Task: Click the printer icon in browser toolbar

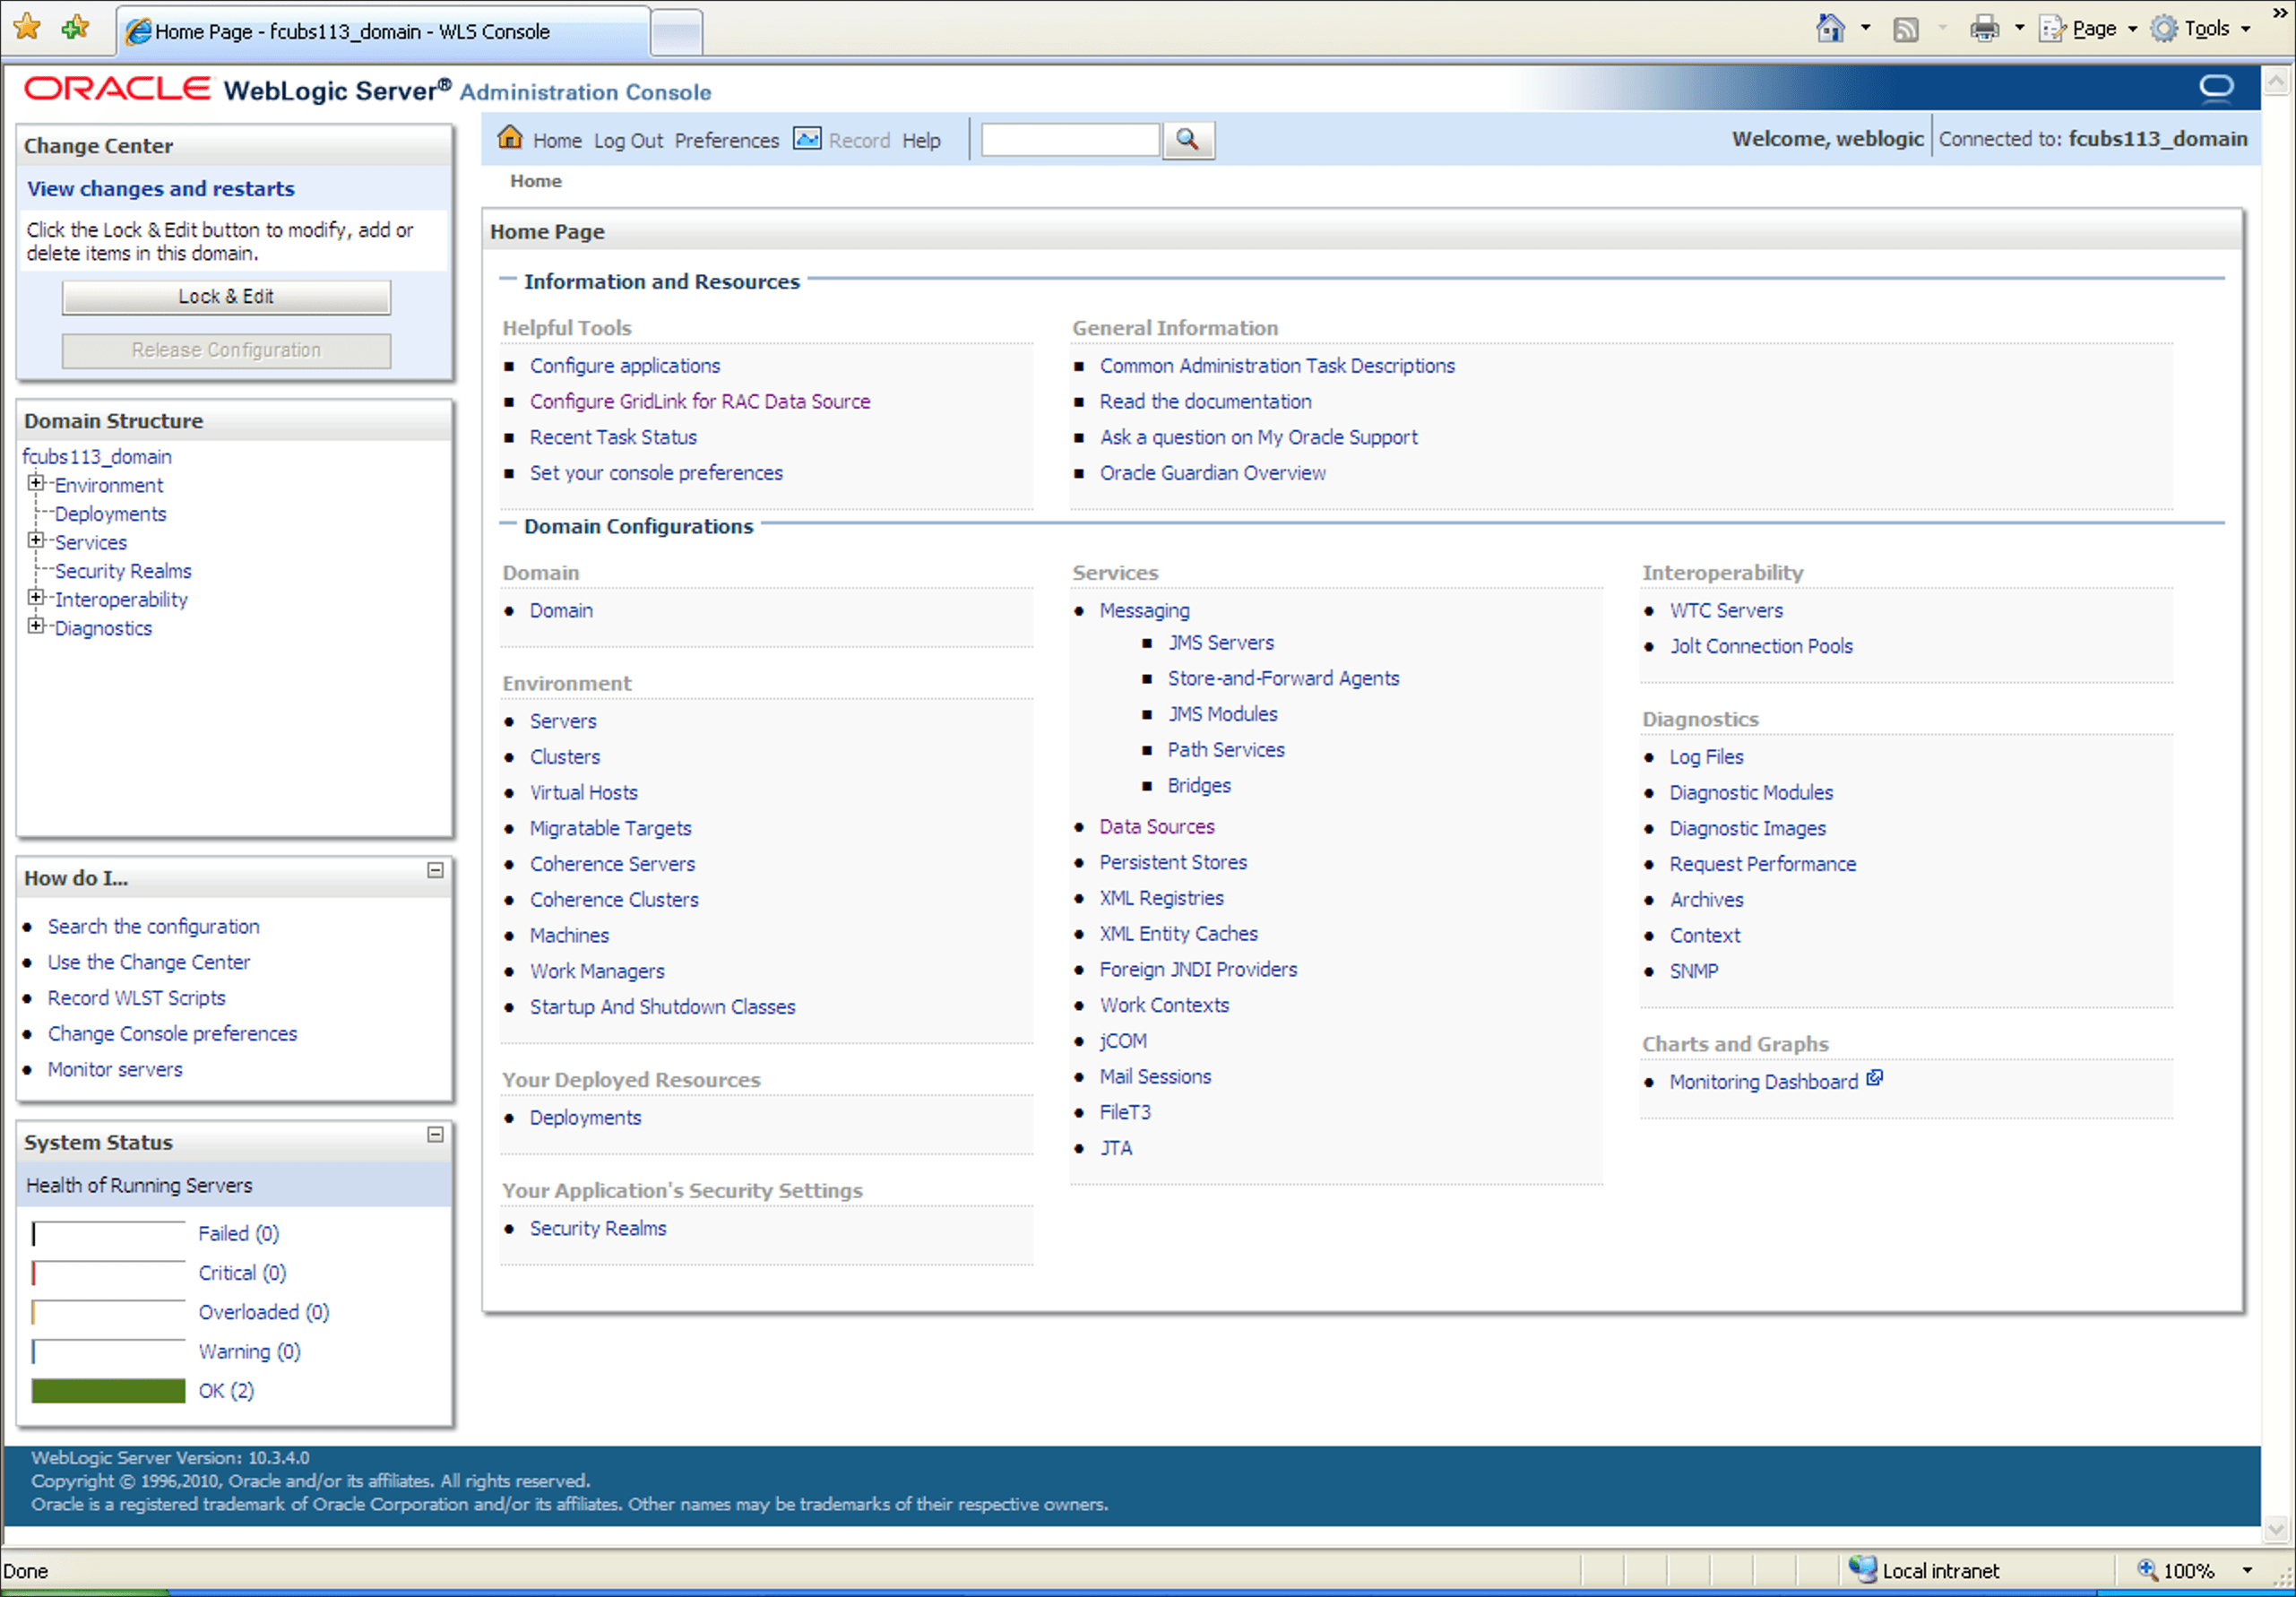Action: click(x=1983, y=29)
